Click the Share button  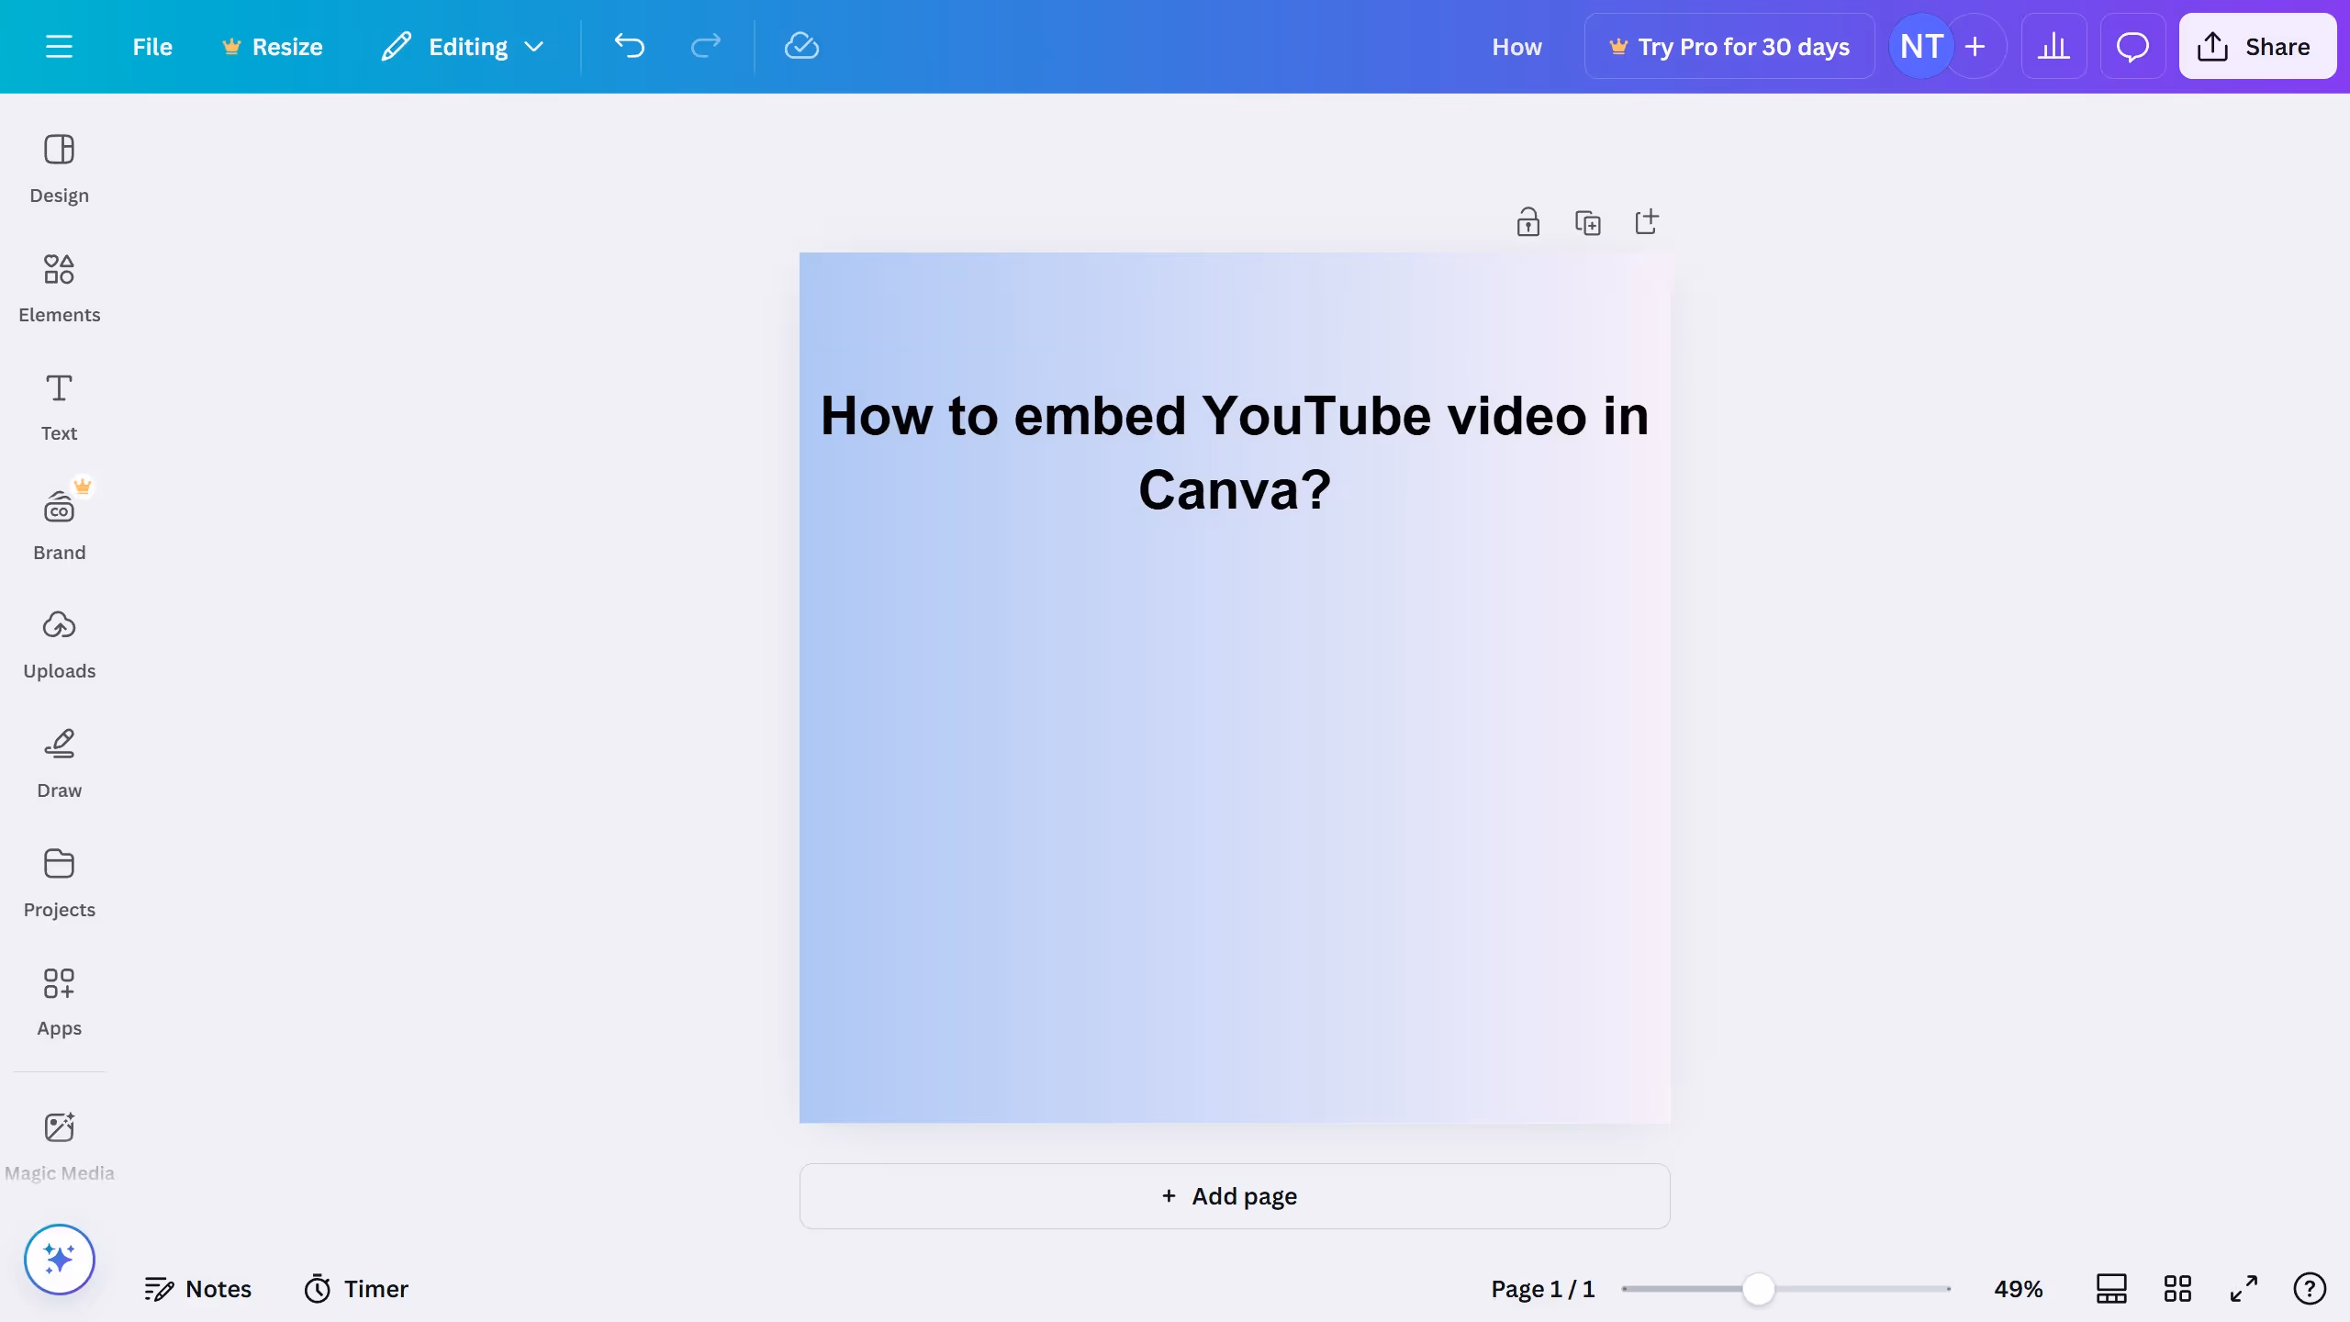click(x=2257, y=46)
